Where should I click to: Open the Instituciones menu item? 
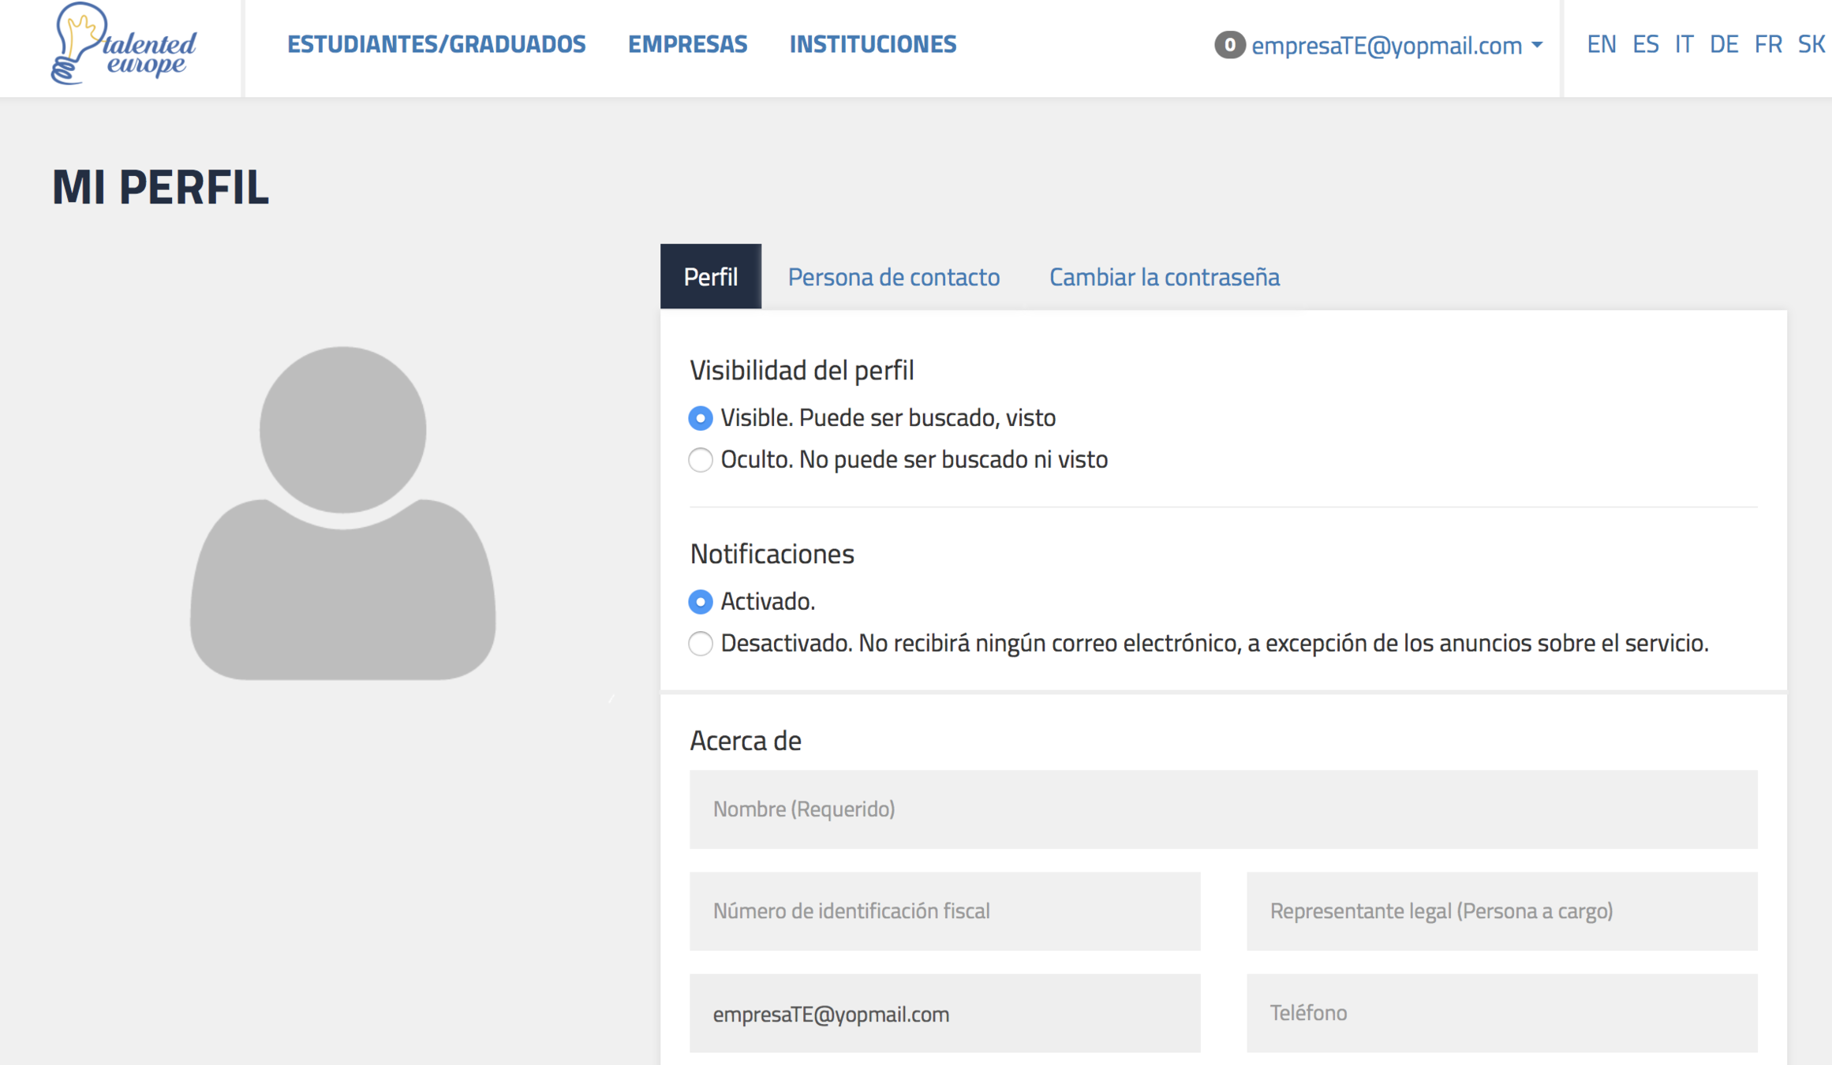(x=873, y=44)
